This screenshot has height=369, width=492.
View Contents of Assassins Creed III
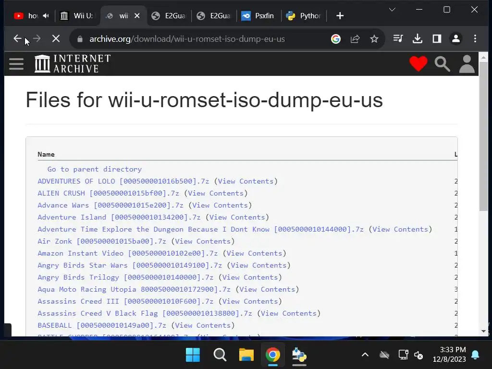coord(250,301)
